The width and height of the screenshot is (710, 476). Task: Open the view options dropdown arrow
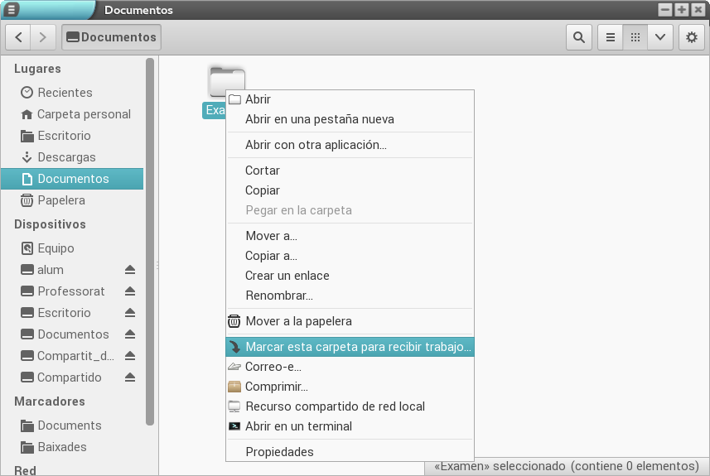(659, 37)
